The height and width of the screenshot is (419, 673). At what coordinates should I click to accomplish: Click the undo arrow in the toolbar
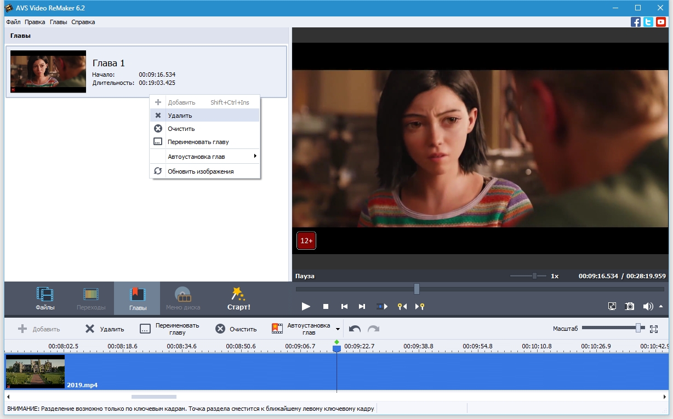pos(355,329)
